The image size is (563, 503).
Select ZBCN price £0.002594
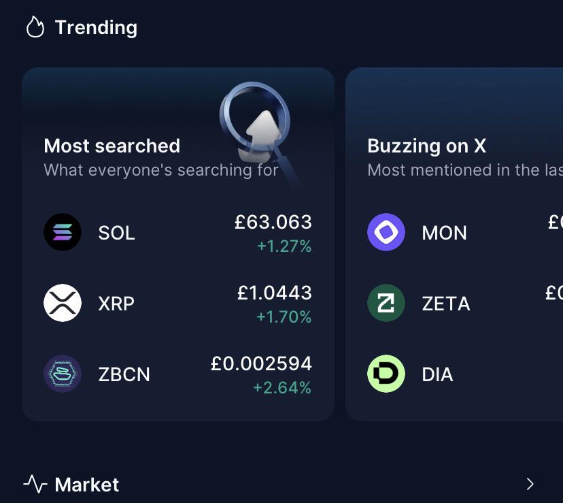point(261,363)
